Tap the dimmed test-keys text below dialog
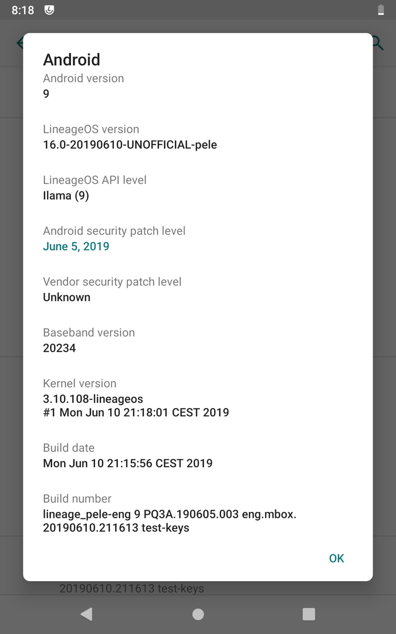The height and width of the screenshot is (634, 396). click(132, 588)
